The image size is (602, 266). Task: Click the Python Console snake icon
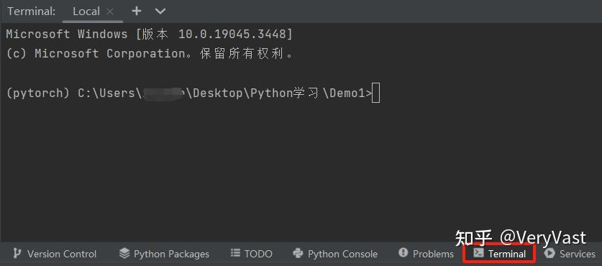[x=298, y=253]
